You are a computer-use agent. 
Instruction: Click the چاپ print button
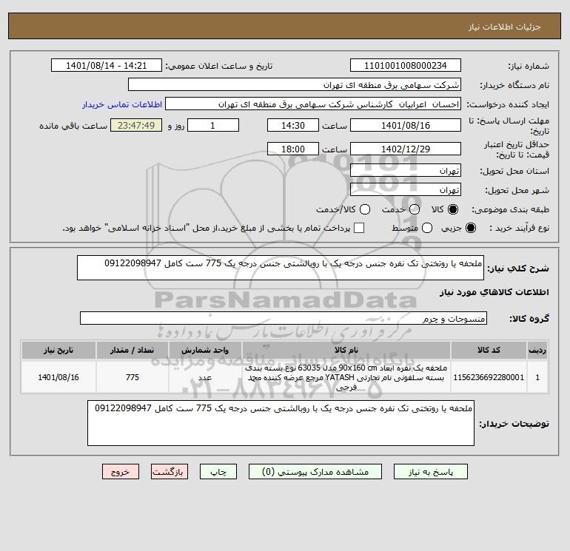(218, 472)
